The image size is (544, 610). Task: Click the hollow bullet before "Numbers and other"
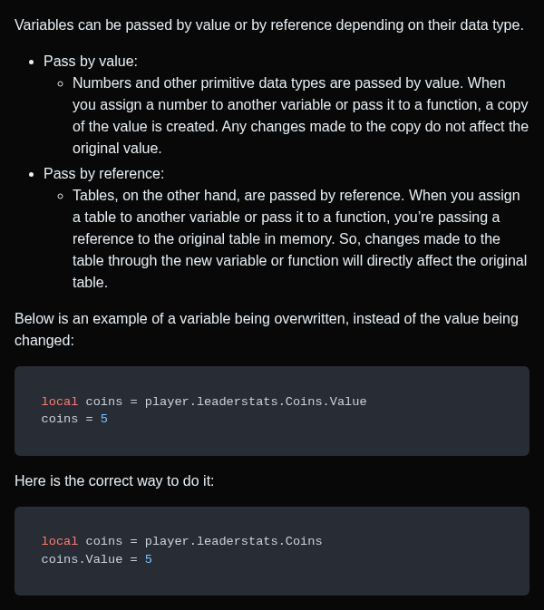[x=60, y=83]
